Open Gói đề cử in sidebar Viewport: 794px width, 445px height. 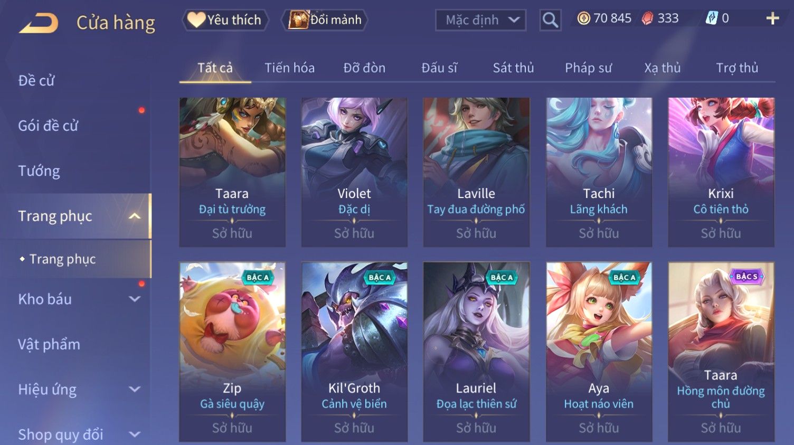tap(48, 126)
